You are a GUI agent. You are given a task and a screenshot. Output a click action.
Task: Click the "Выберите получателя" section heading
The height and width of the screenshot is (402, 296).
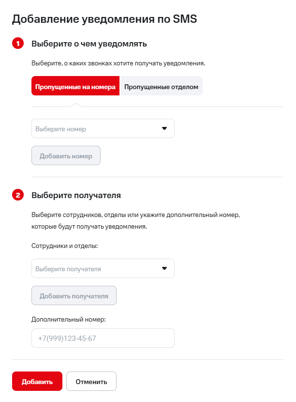click(x=76, y=196)
